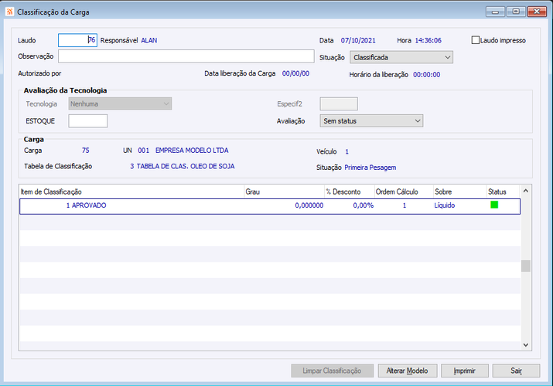Open the disabled Tecnologia dropdown showing Nenhuma
The width and height of the screenshot is (553, 386).
coord(120,103)
